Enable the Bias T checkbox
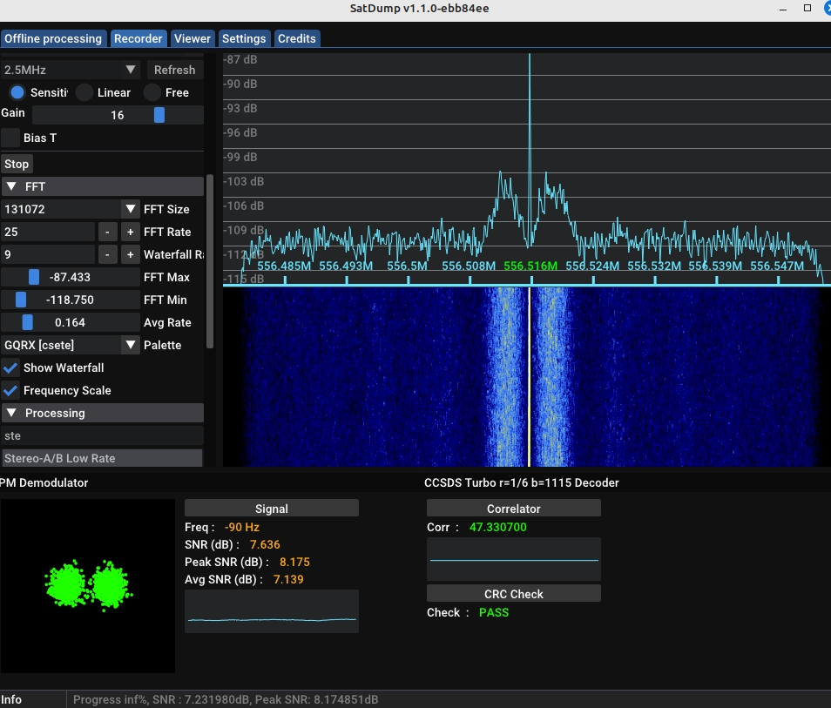This screenshot has height=708, width=831. click(10, 138)
